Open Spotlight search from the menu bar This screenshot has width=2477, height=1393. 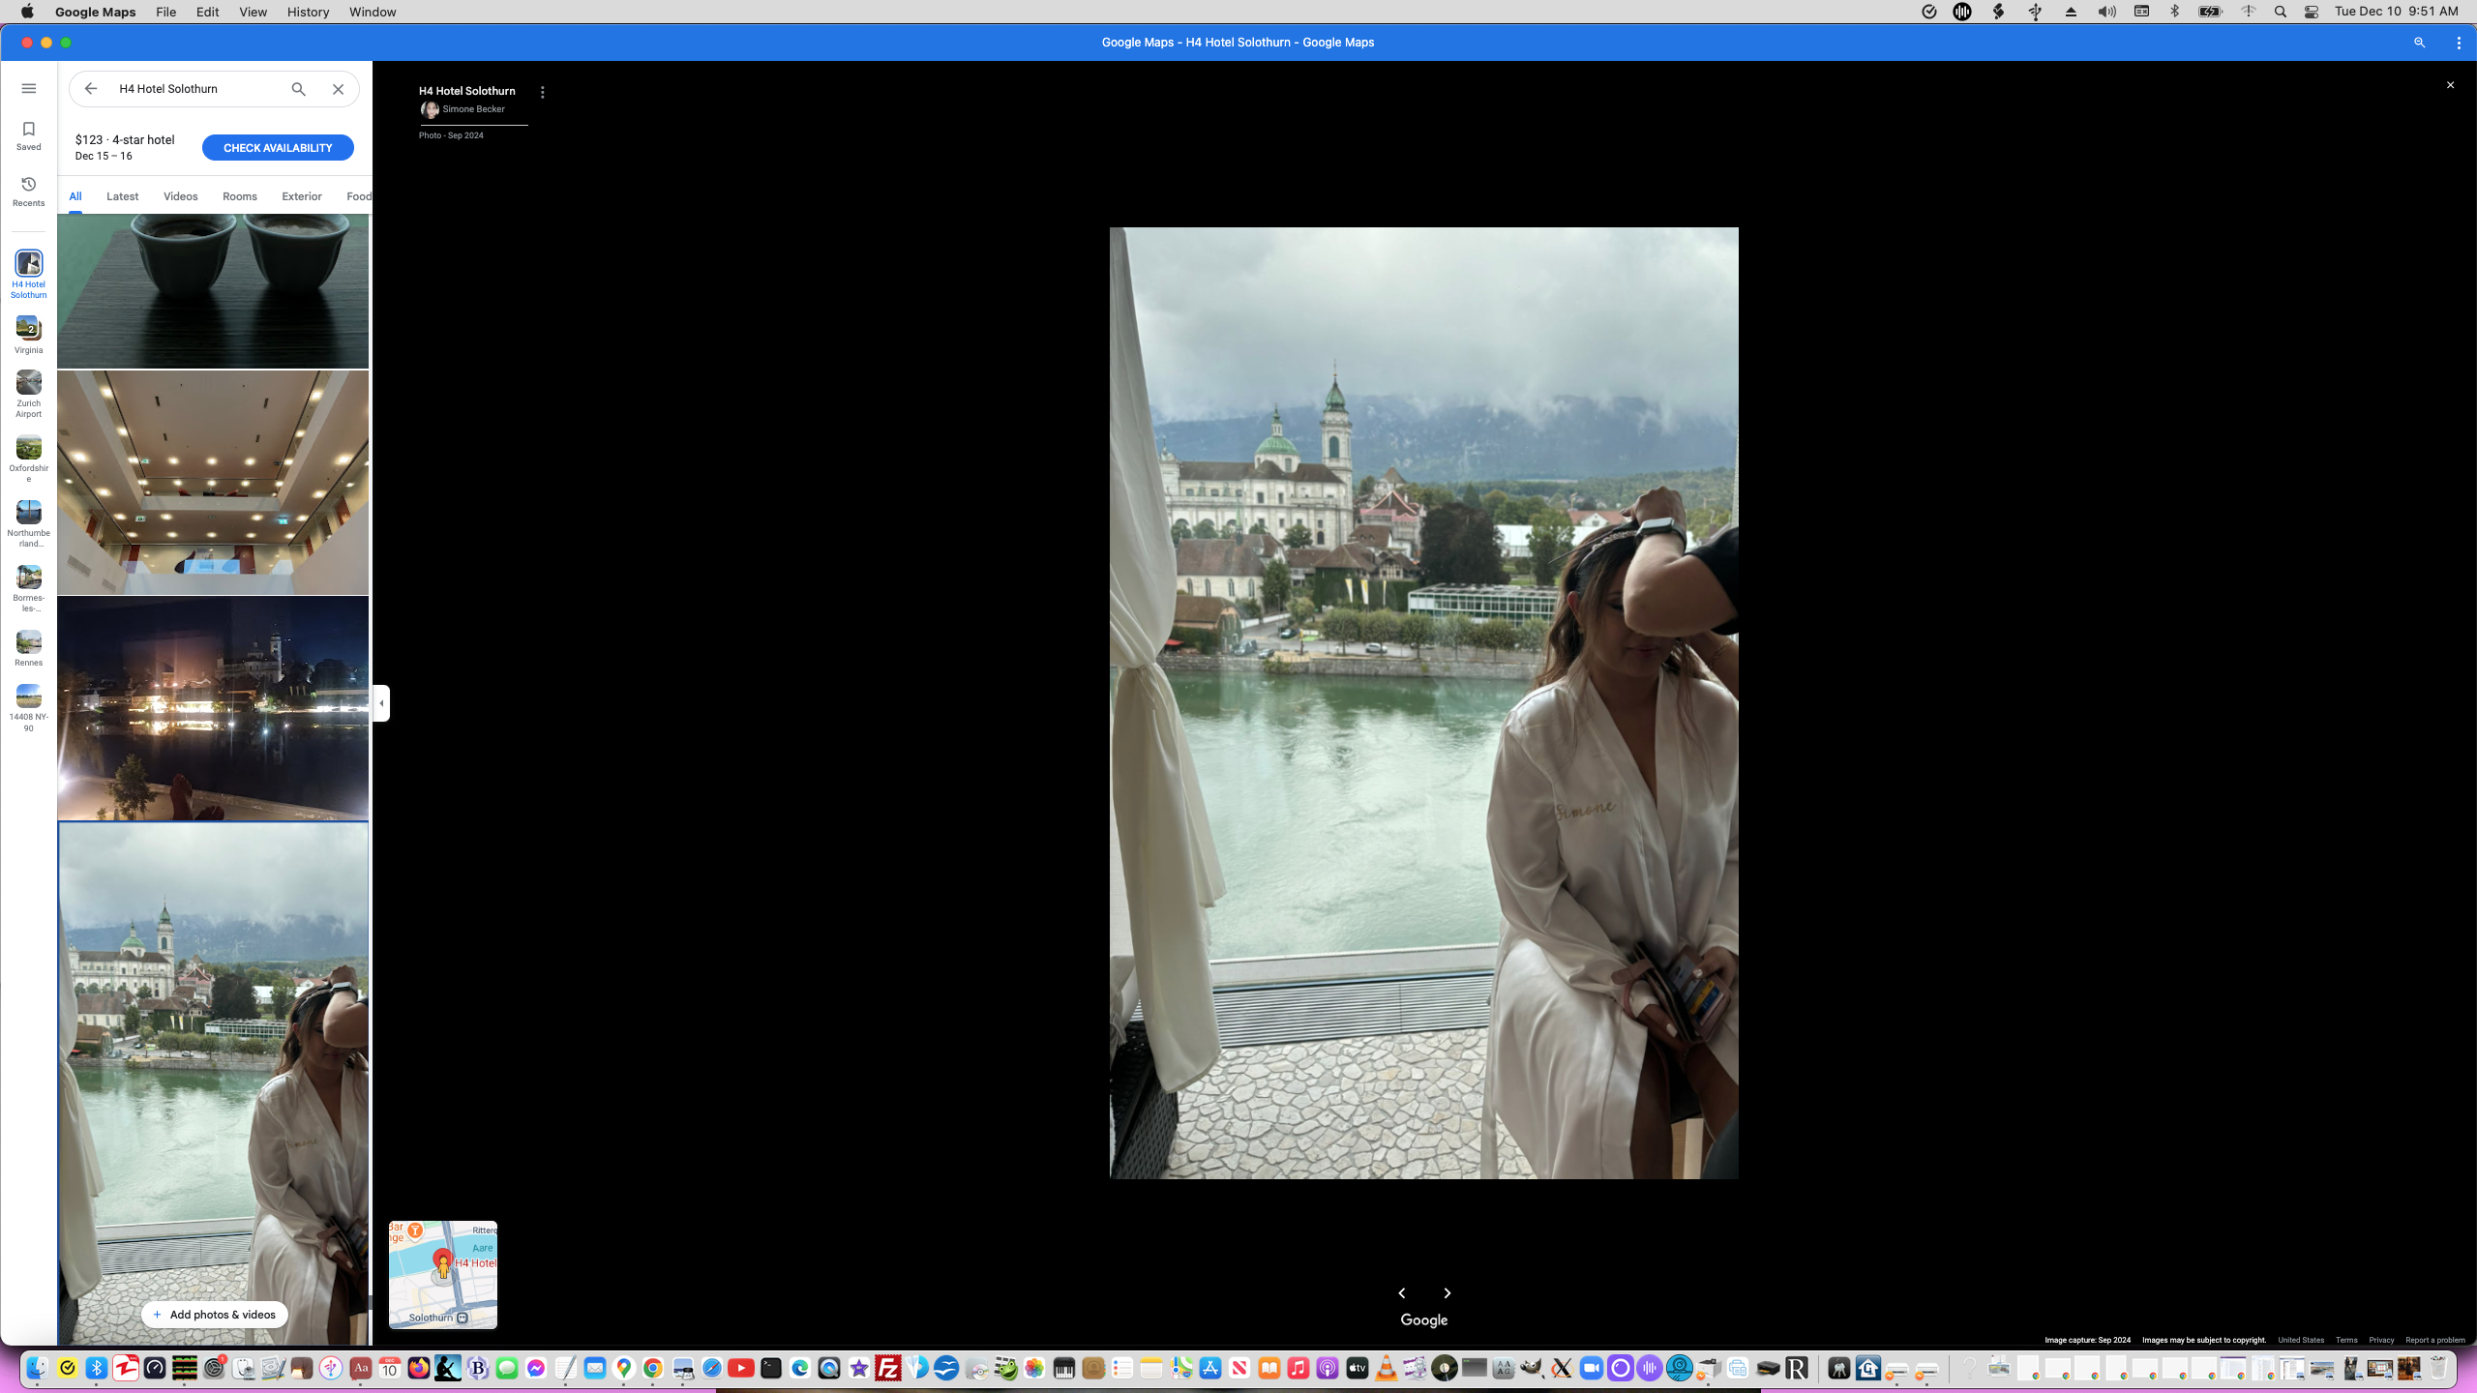[2281, 12]
